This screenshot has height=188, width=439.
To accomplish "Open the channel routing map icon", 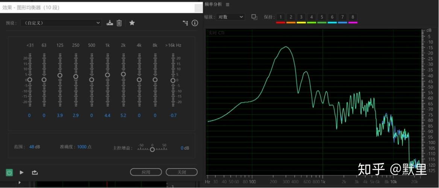I will click(185, 23).
